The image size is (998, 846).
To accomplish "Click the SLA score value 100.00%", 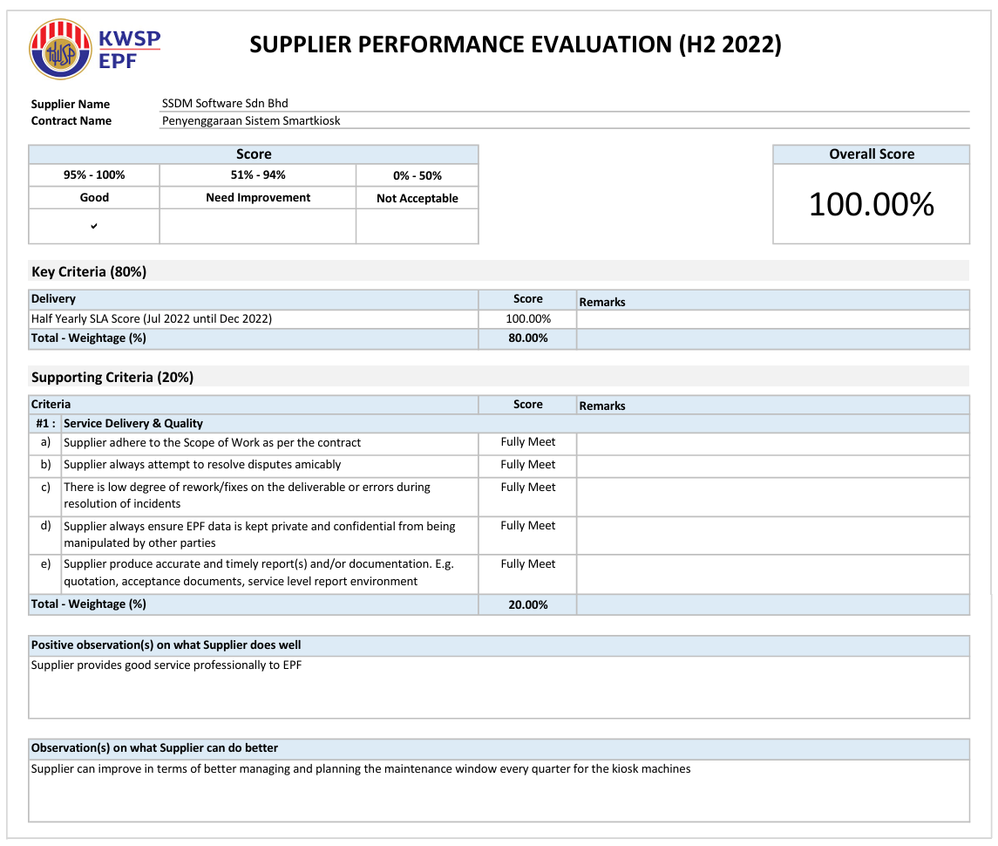I will (527, 319).
